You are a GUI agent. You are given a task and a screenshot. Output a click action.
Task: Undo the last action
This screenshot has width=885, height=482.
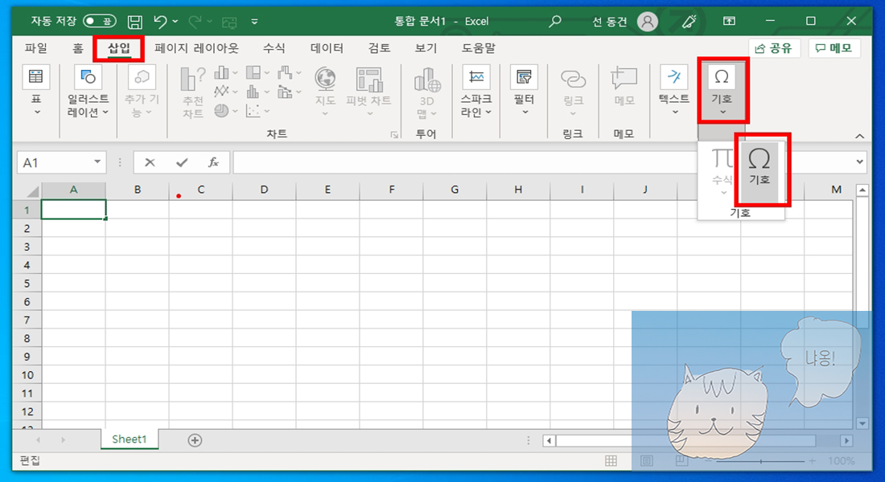[x=160, y=22]
